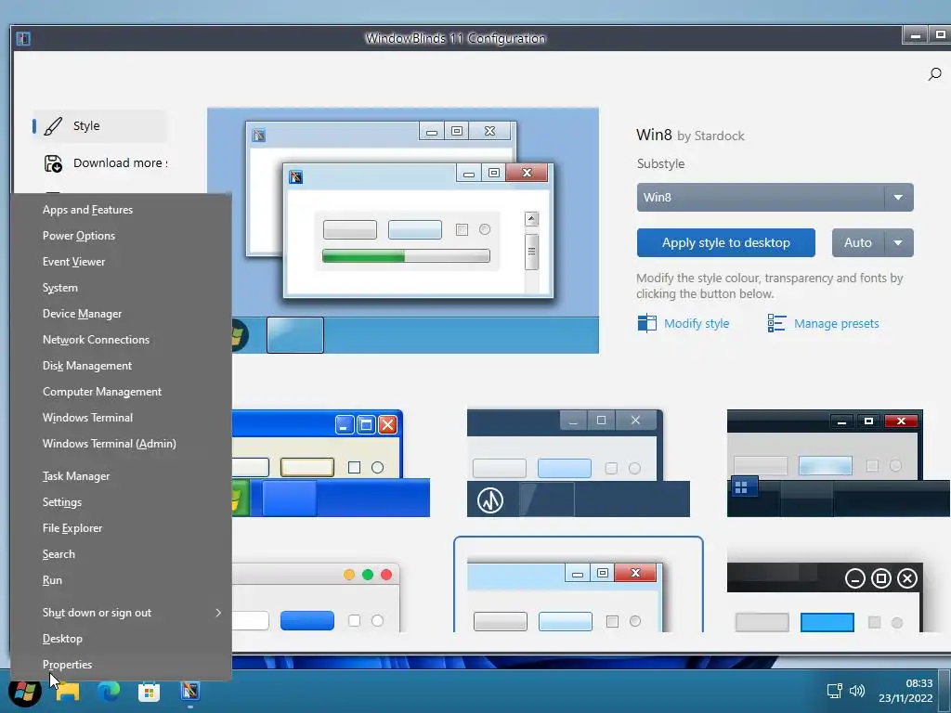
Task: Launch Disk Management from menu
Action: 122,366
